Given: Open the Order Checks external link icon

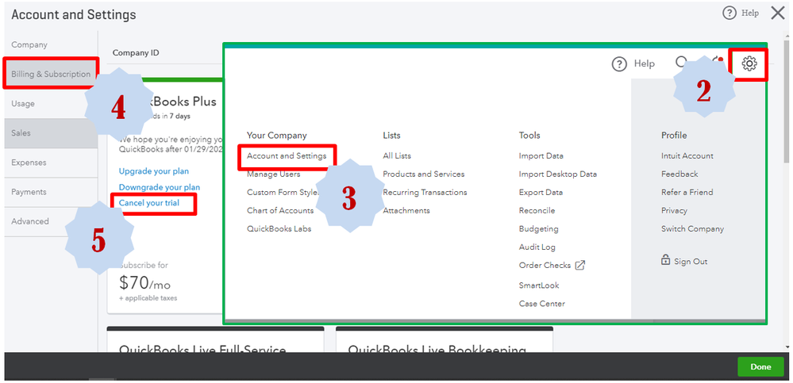Looking at the screenshot, I should click(x=580, y=266).
